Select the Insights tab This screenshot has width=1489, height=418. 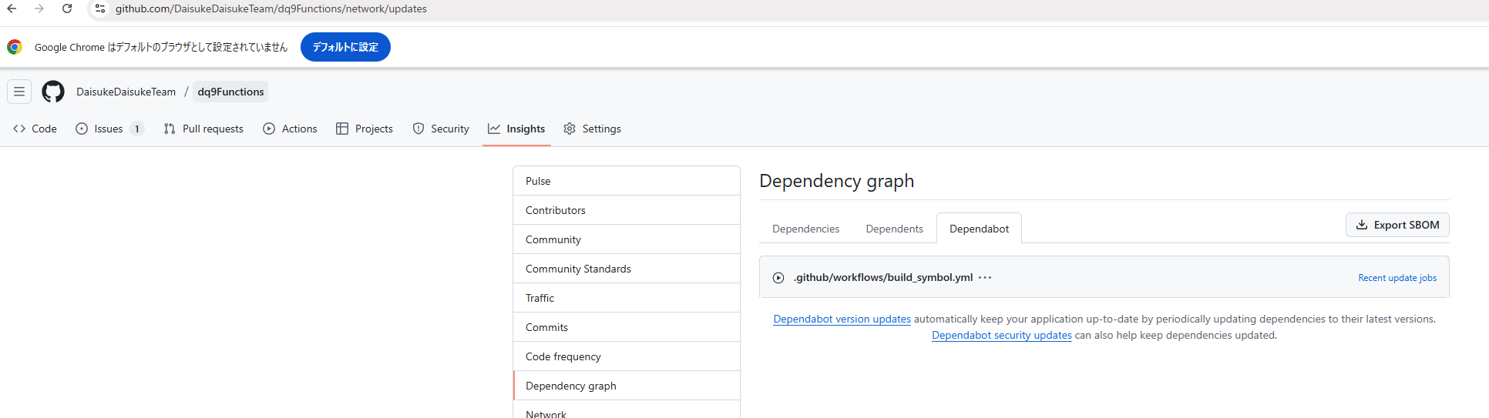click(516, 129)
